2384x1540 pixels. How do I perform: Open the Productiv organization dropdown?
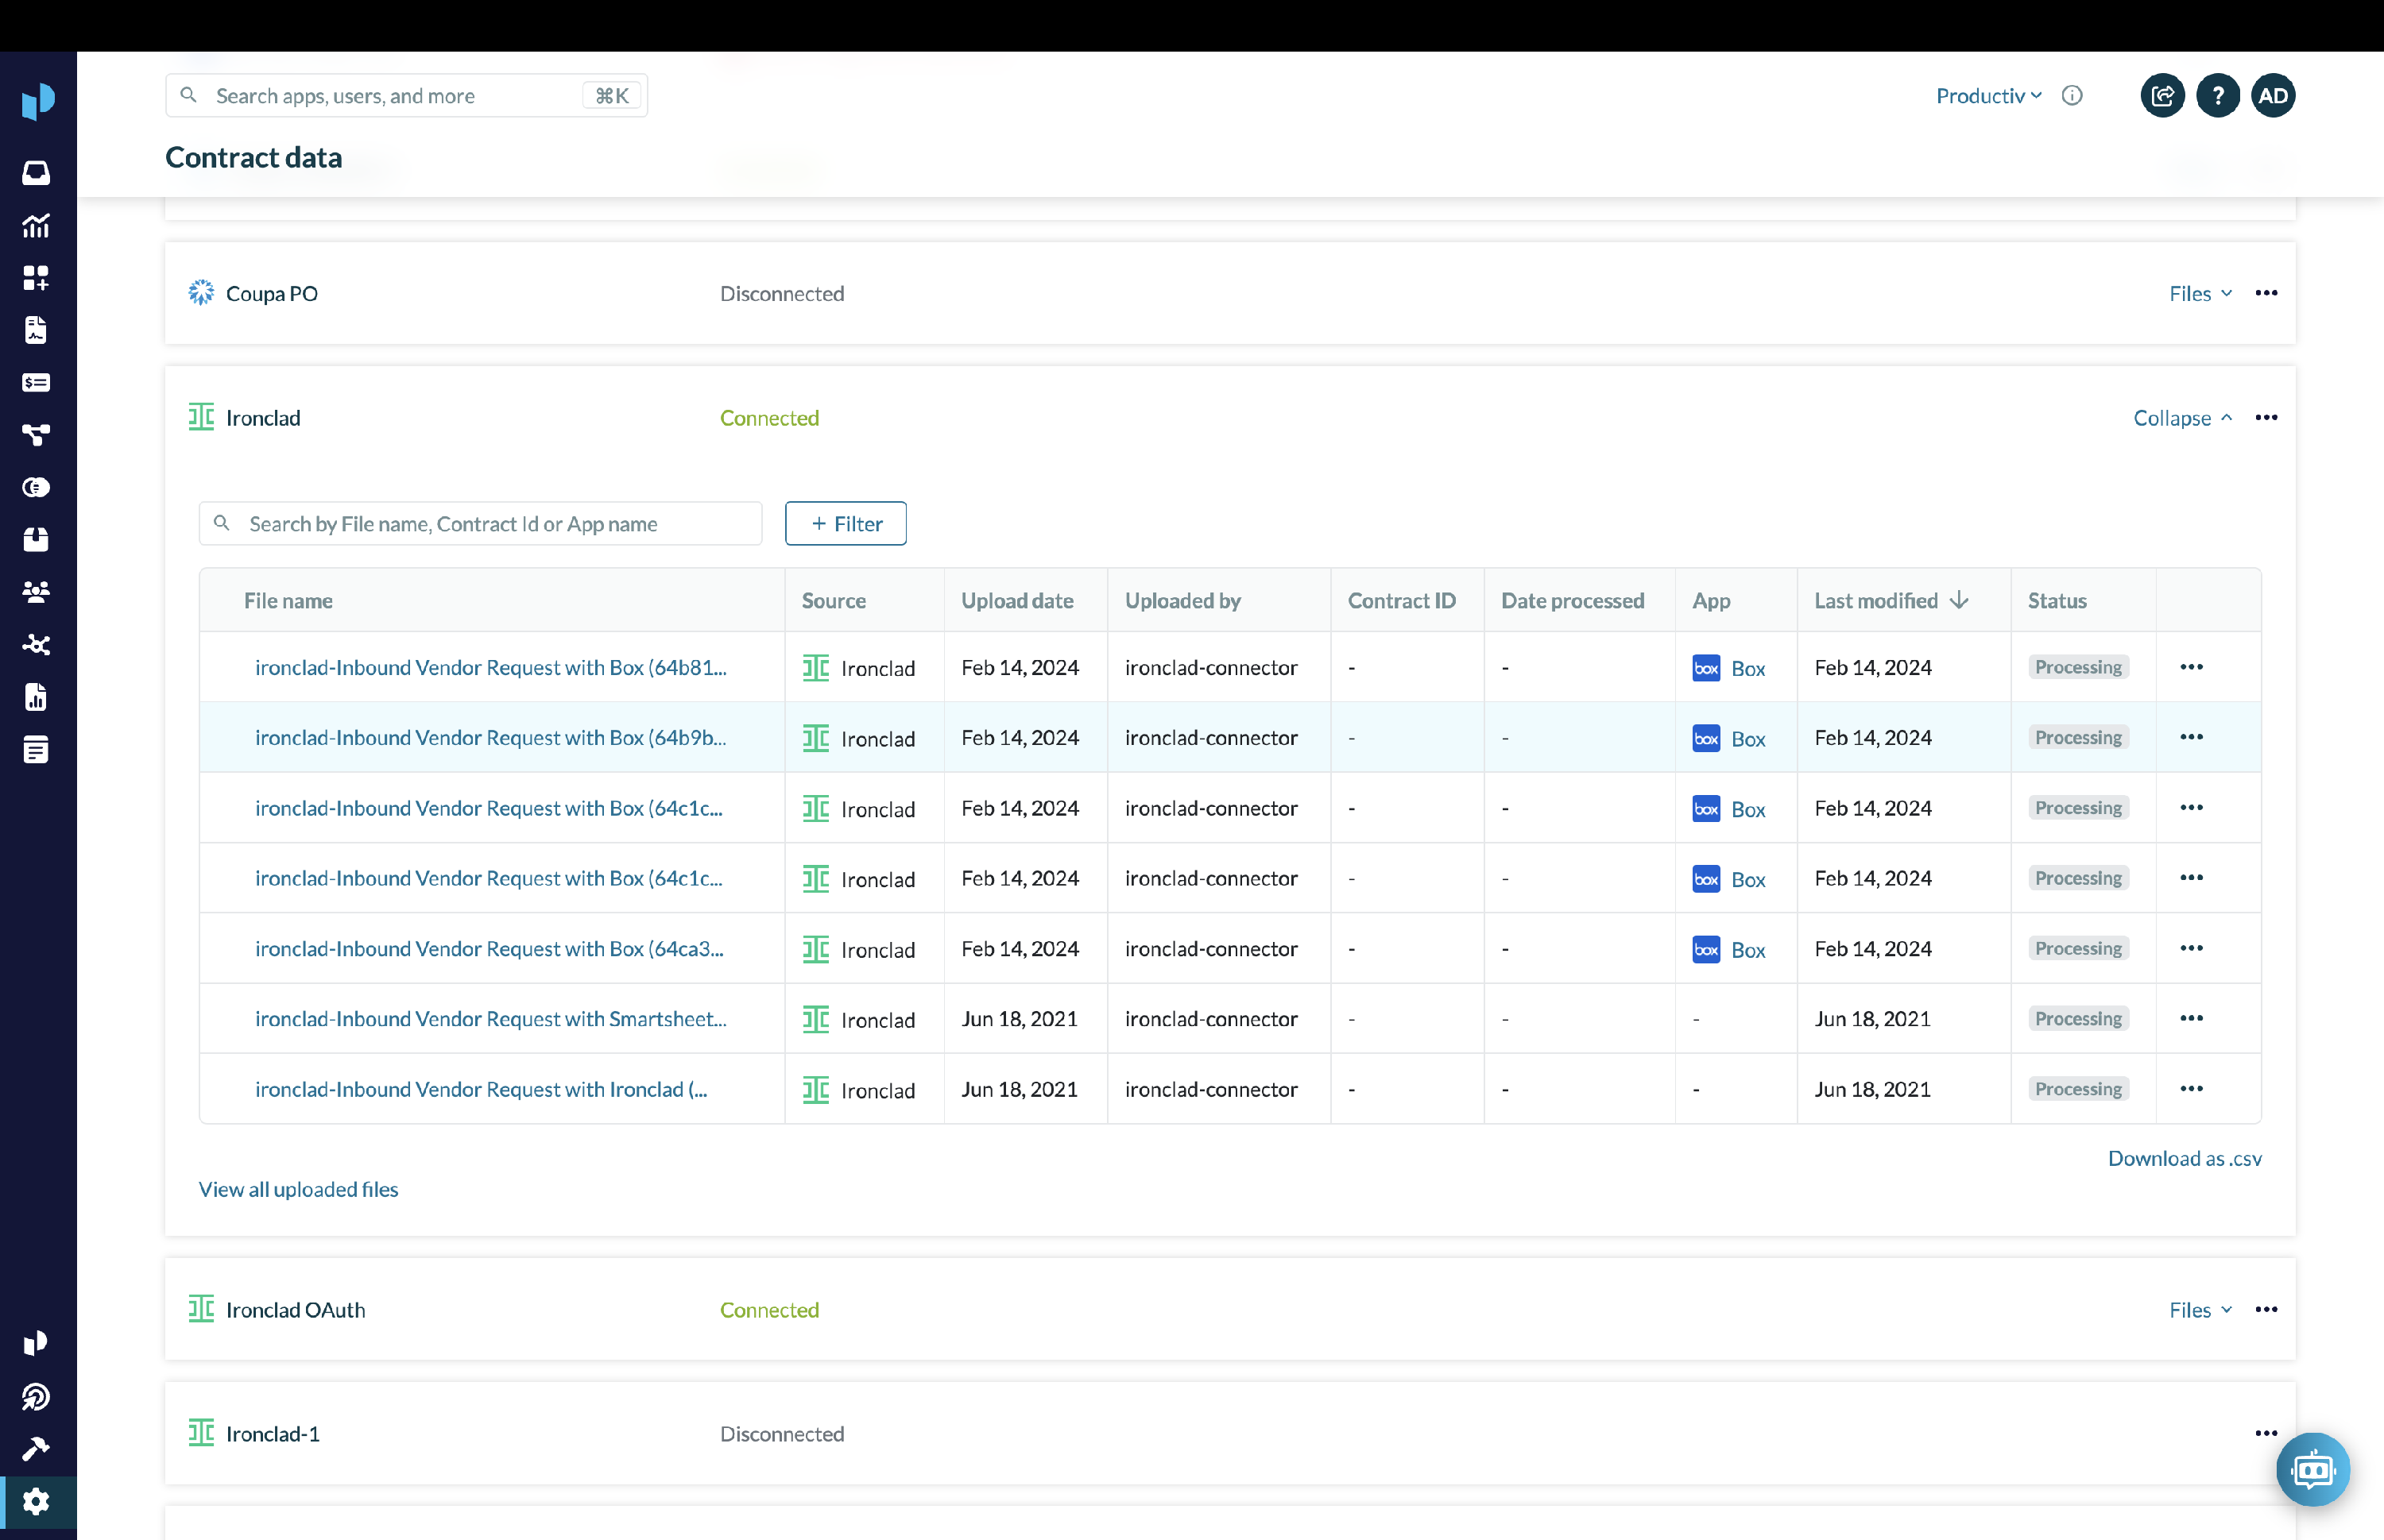pos(1987,96)
